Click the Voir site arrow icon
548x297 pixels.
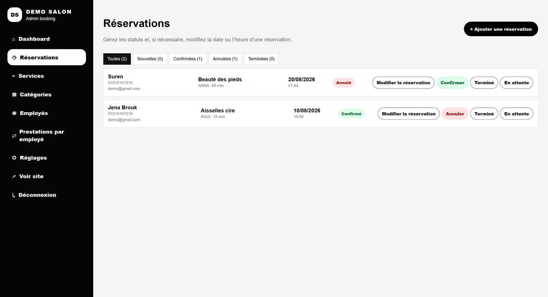click(14, 176)
